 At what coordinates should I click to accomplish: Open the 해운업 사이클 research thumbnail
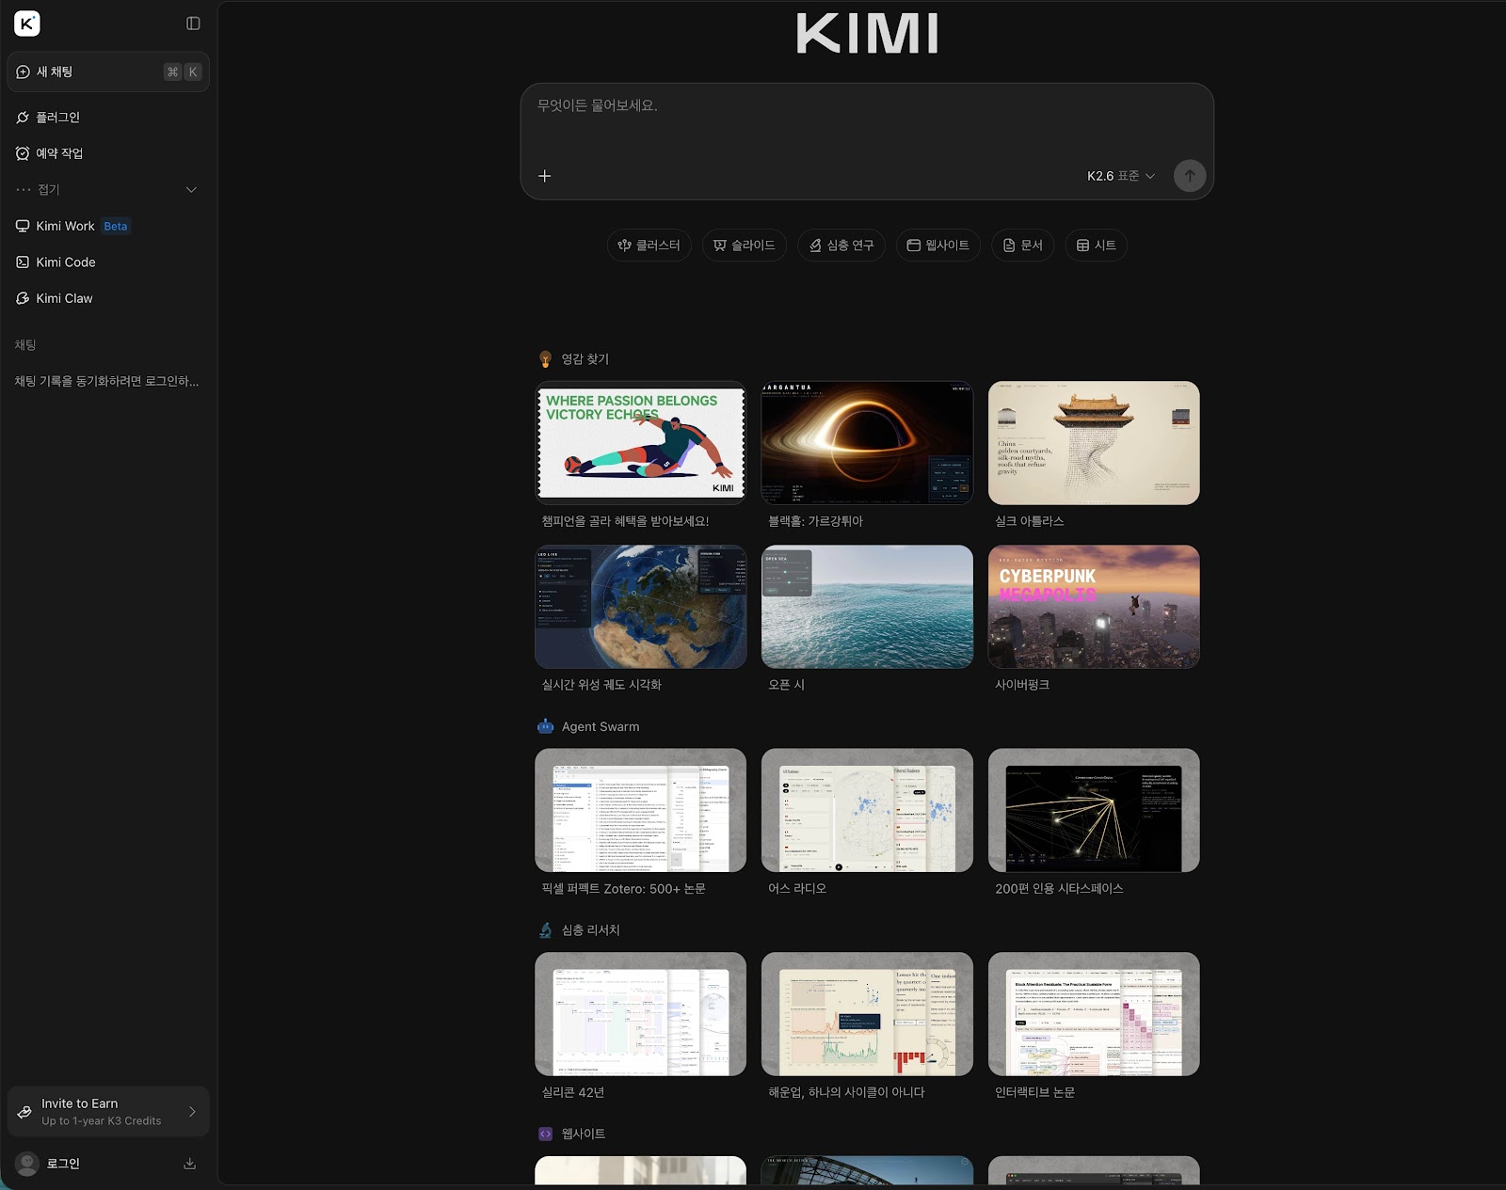coord(867,1014)
